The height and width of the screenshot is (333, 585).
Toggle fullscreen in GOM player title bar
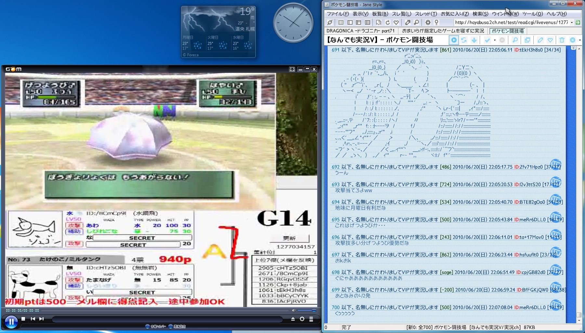tap(292, 69)
